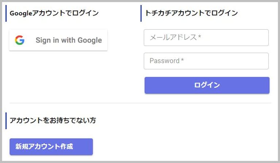Select the トチカチアカウントでログイン heading text
The height and width of the screenshot is (163, 280).
191,13
